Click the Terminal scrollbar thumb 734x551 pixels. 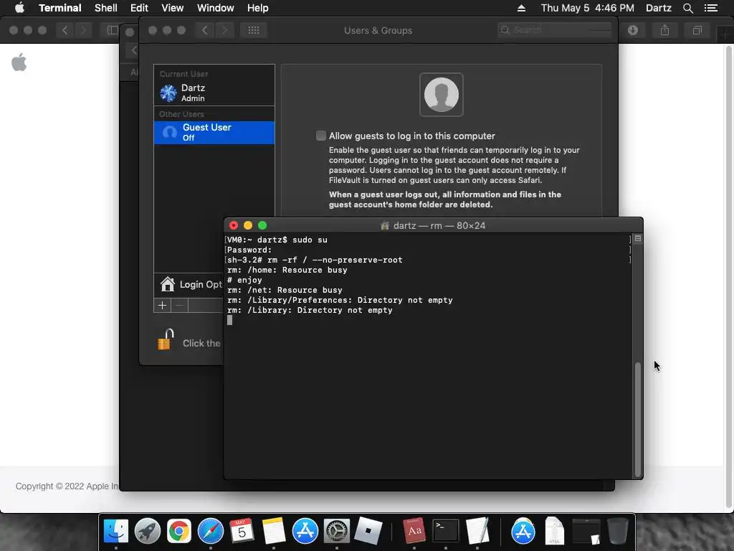(x=637, y=419)
